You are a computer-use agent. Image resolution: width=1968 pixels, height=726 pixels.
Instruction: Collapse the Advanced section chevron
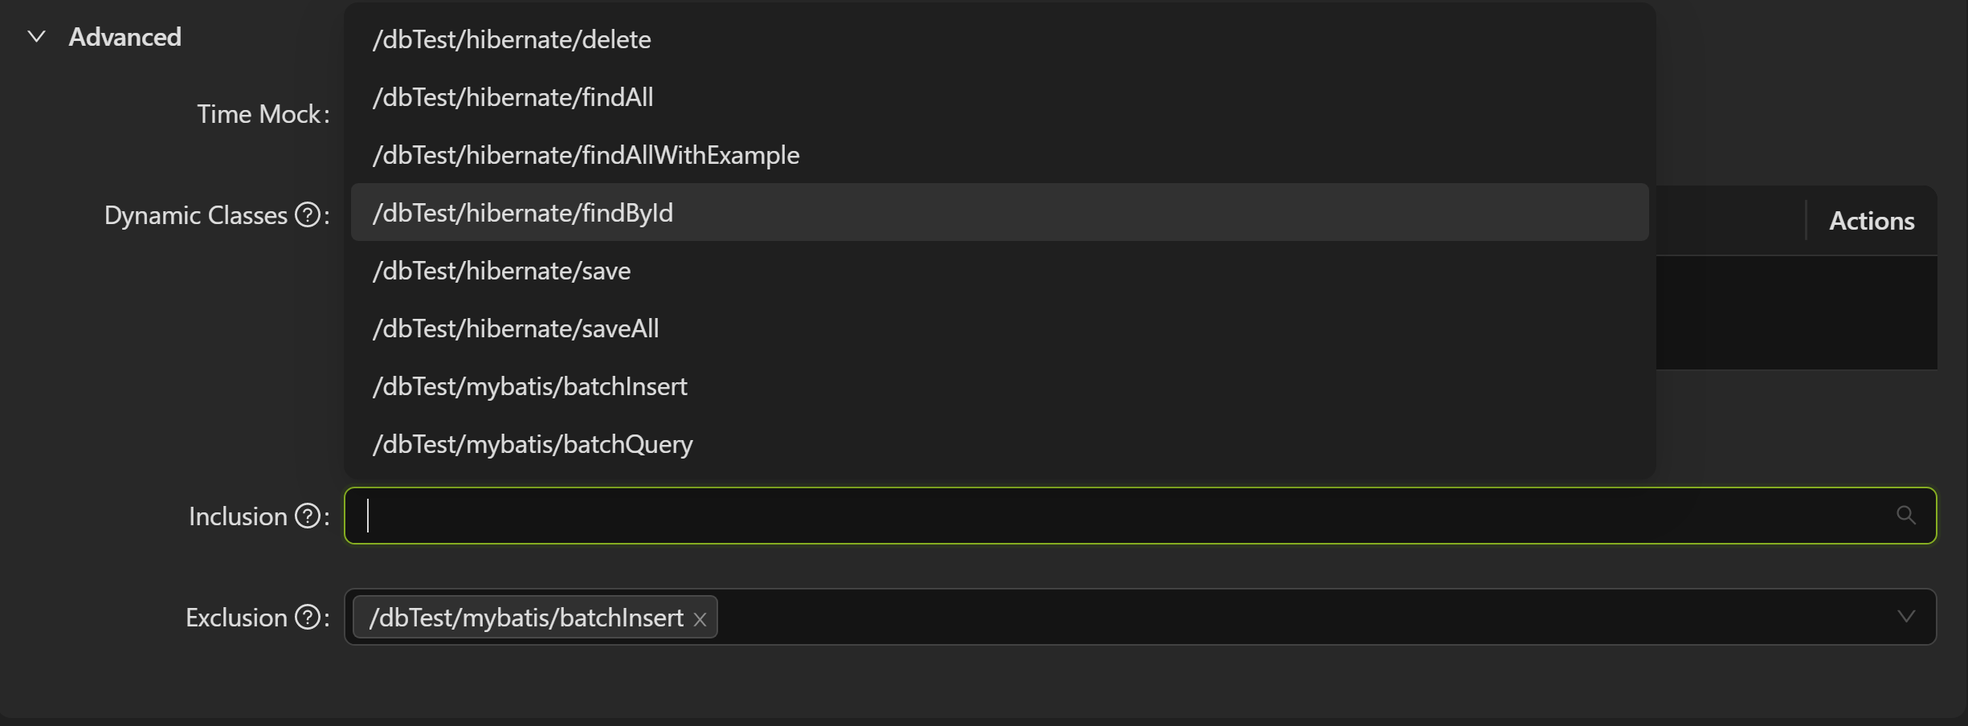36,37
